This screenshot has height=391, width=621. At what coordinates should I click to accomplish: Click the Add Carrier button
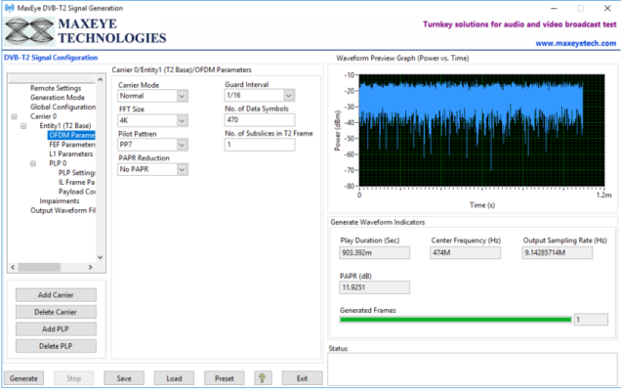click(56, 295)
